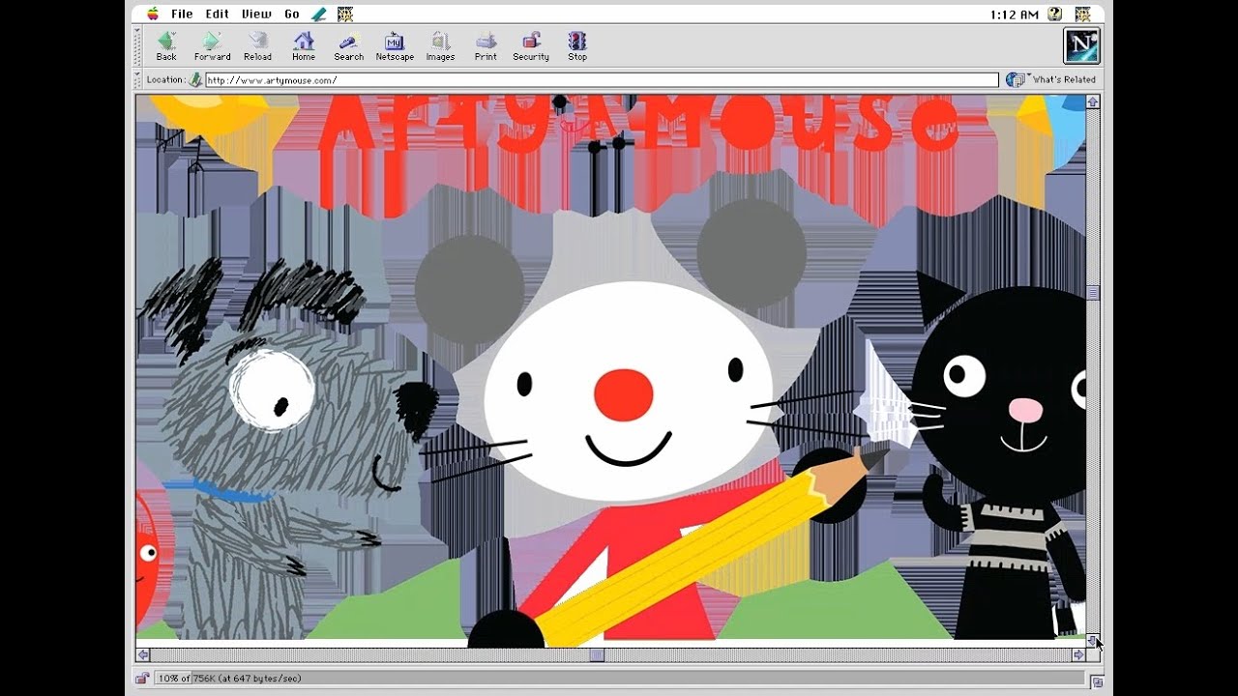
Task: Go to the Home page
Action: 304,45
